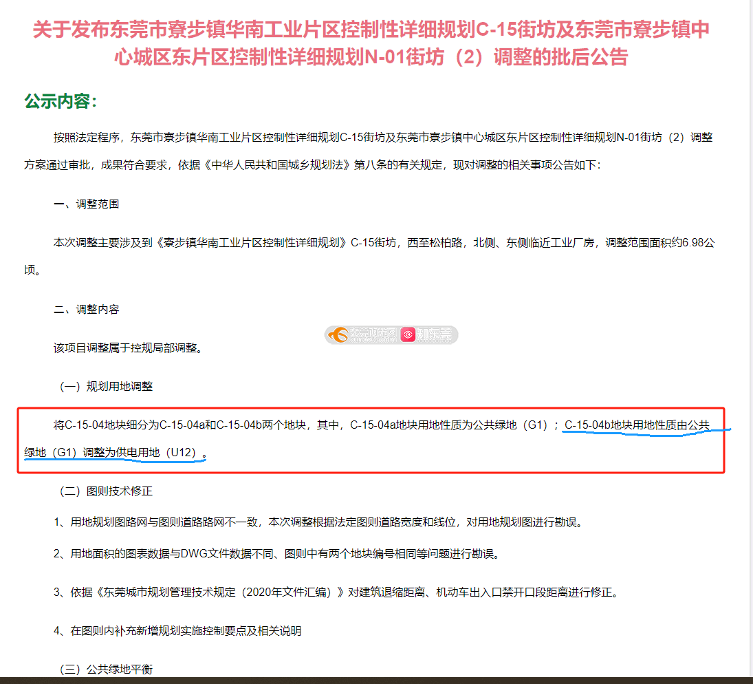Screen dimensions: 753x684
Task: Click the 东莞阳光网 watermark text
Action: coord(373,334)
